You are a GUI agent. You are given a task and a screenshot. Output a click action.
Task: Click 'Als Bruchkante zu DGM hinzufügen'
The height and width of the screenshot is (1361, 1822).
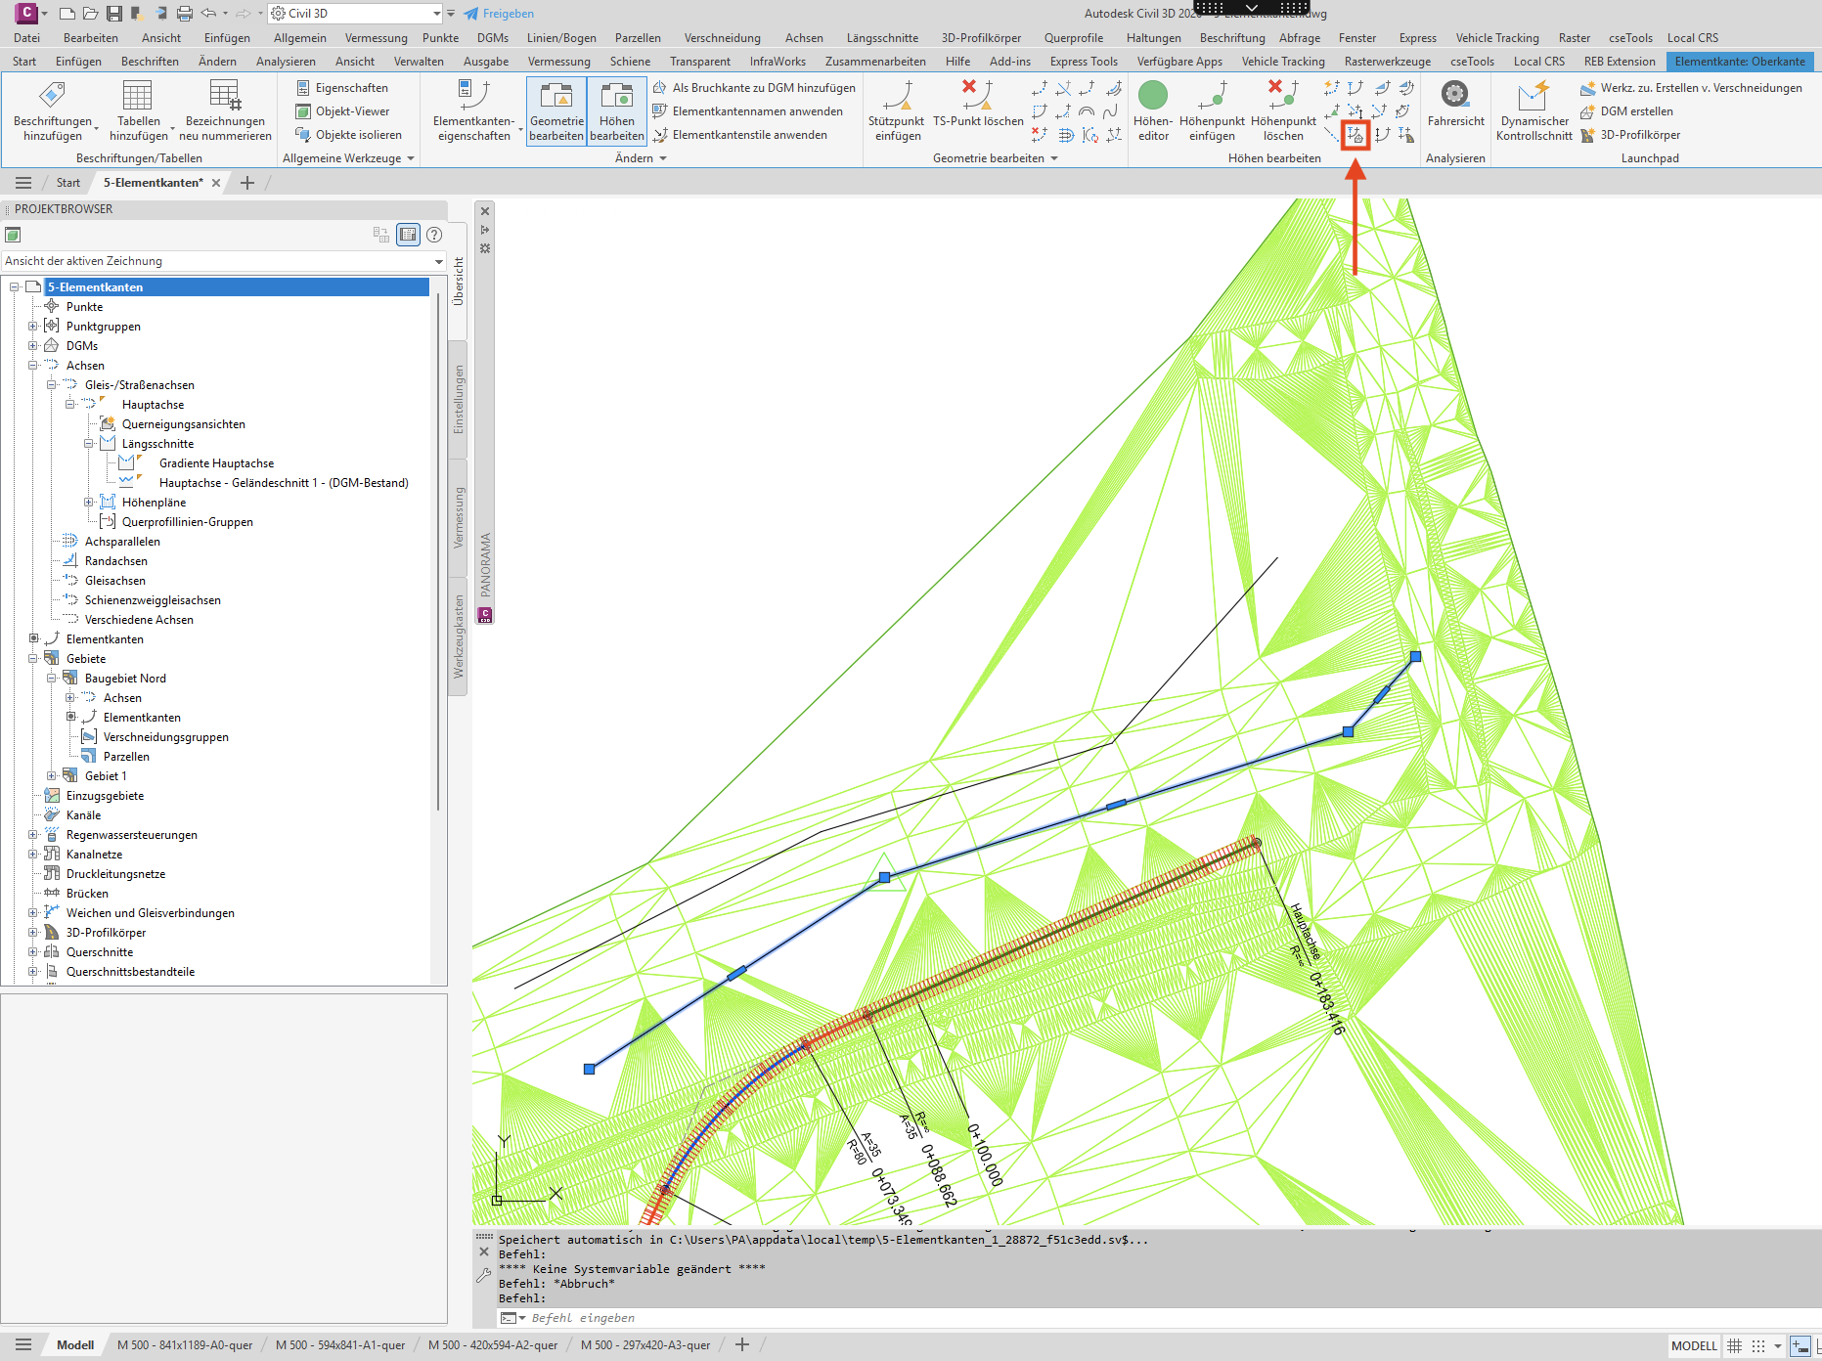click(x=754, y=88)
